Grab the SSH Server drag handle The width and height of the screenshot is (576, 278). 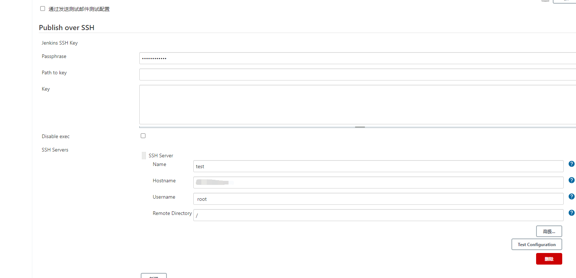click(144, 155)
